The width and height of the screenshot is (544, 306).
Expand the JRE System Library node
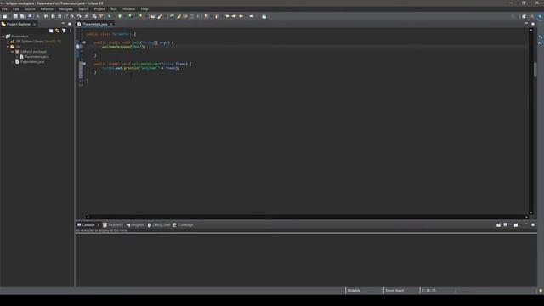point(8,42)
